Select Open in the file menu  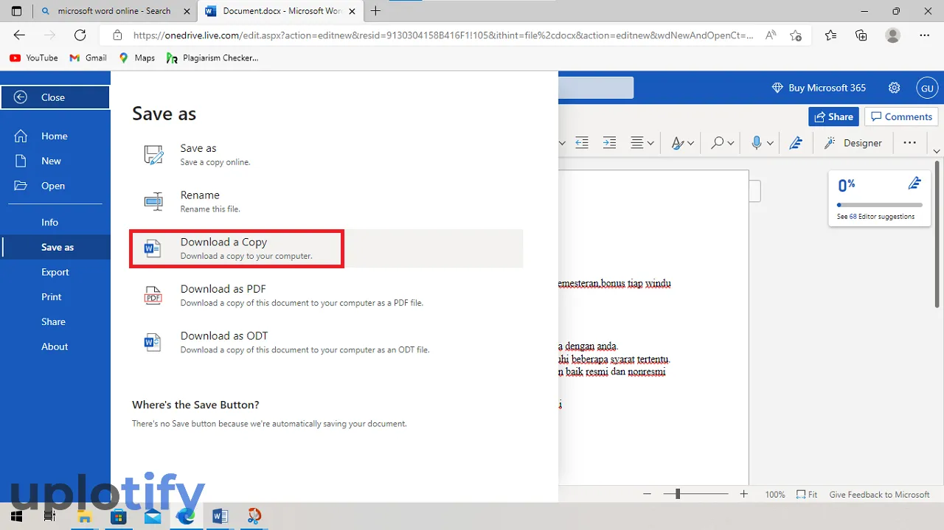pyautogui.click(x=55, y=186)
